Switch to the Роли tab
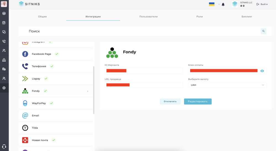Screen dimensions: 276x151 200,17
